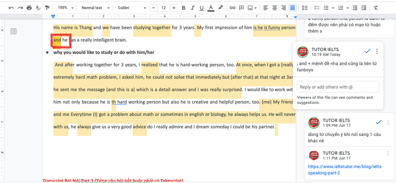Screen dimensions: 396x183
Task: Click the Reply or add others field
Action: point(338,87)
